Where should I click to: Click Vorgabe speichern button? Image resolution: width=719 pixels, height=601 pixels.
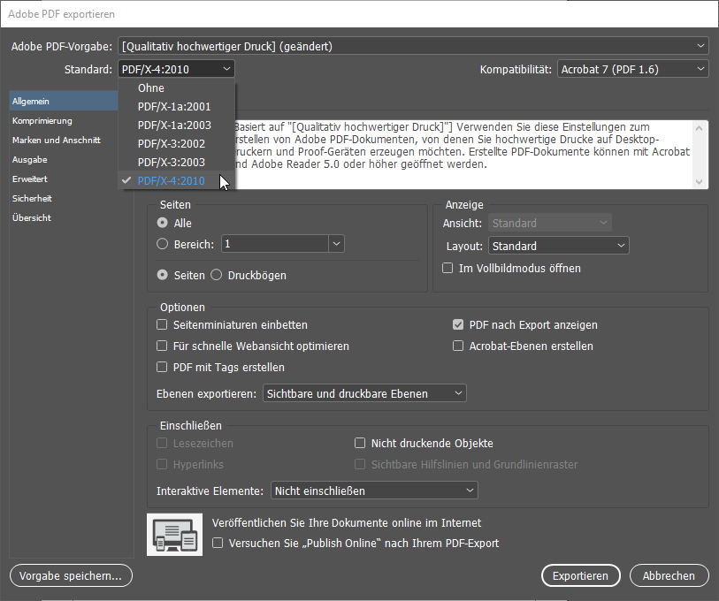tap(71, 576)
